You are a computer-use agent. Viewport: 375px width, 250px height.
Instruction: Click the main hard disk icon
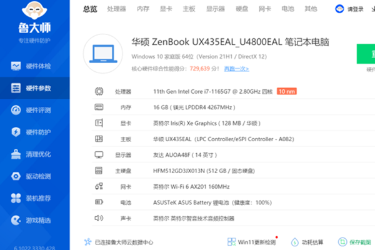click(99, 171)
